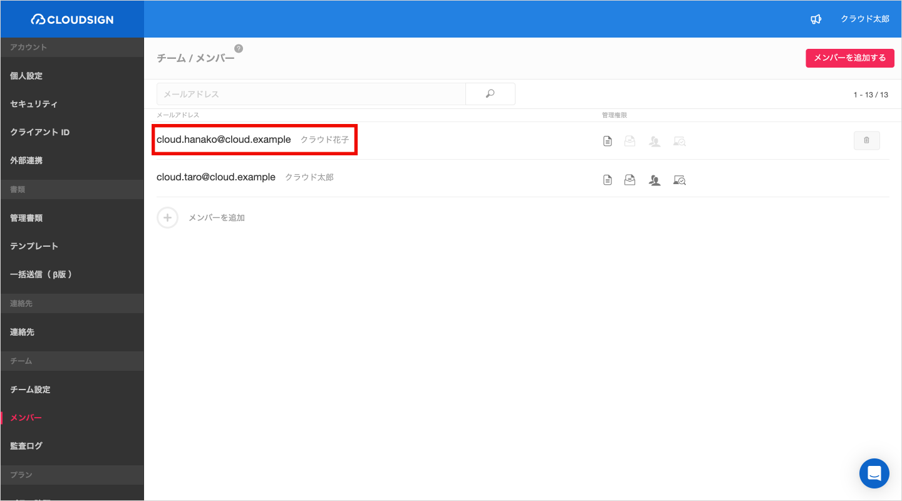Click the name クラウド太郎 in member row

(309, 177)
